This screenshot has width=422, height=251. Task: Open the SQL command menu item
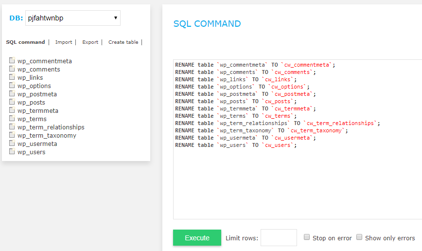[26, 42]
